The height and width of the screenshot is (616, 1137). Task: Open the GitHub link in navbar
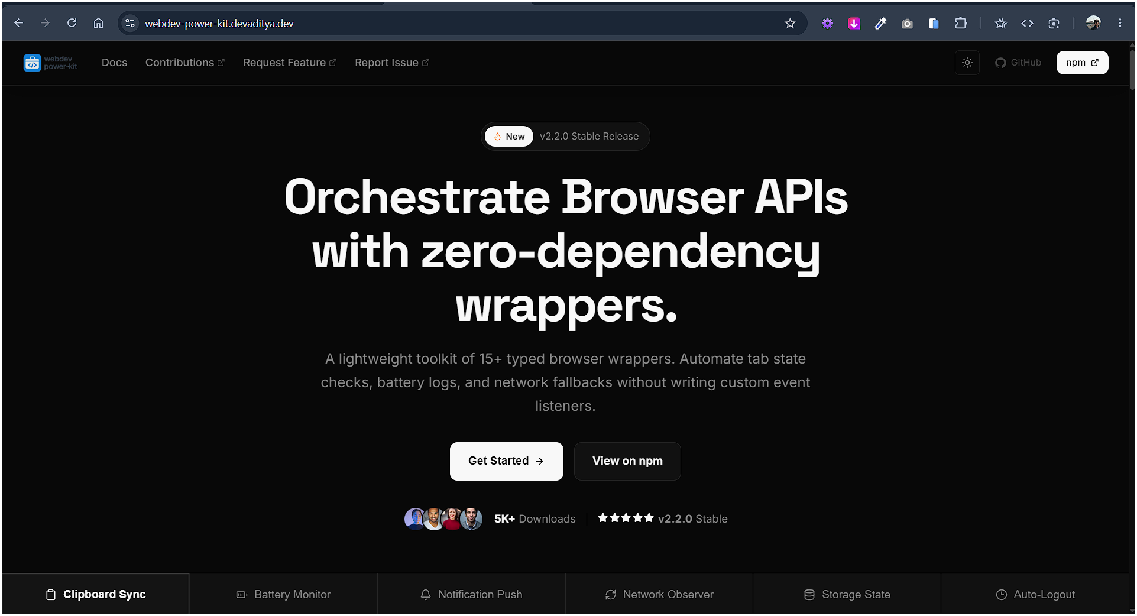pos(1018,63)
